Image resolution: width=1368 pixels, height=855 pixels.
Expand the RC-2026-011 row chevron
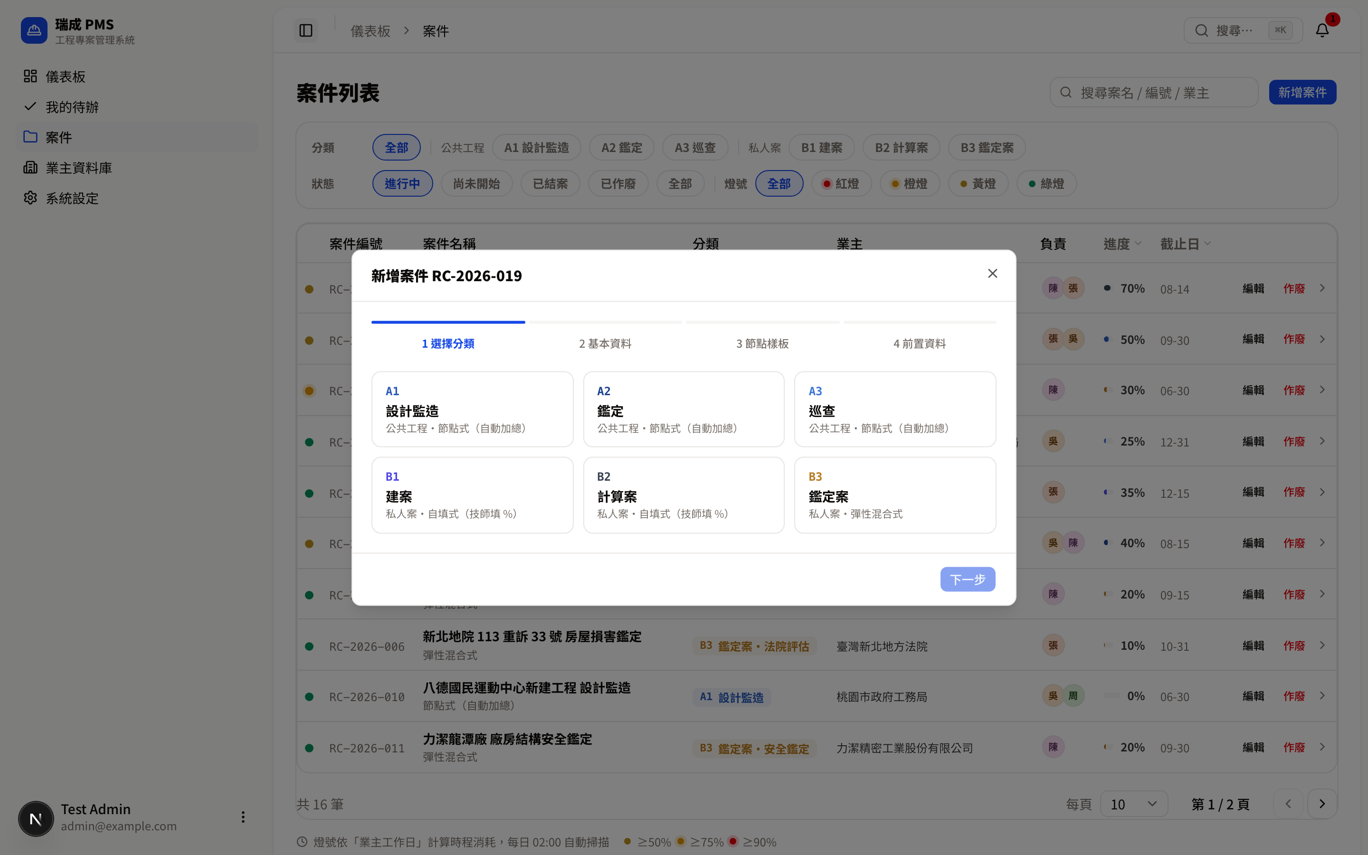tap(1322, 747)
